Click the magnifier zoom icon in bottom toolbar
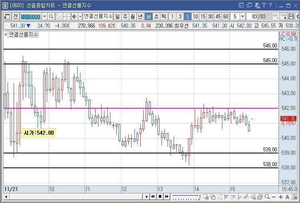 266,197
